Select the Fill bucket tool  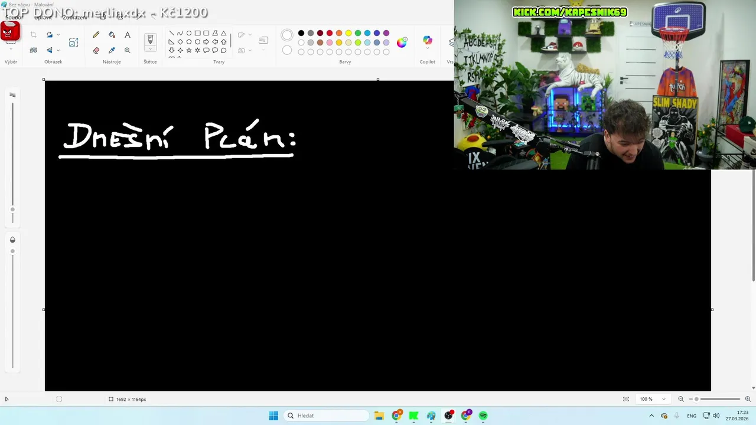pos(112,35)
